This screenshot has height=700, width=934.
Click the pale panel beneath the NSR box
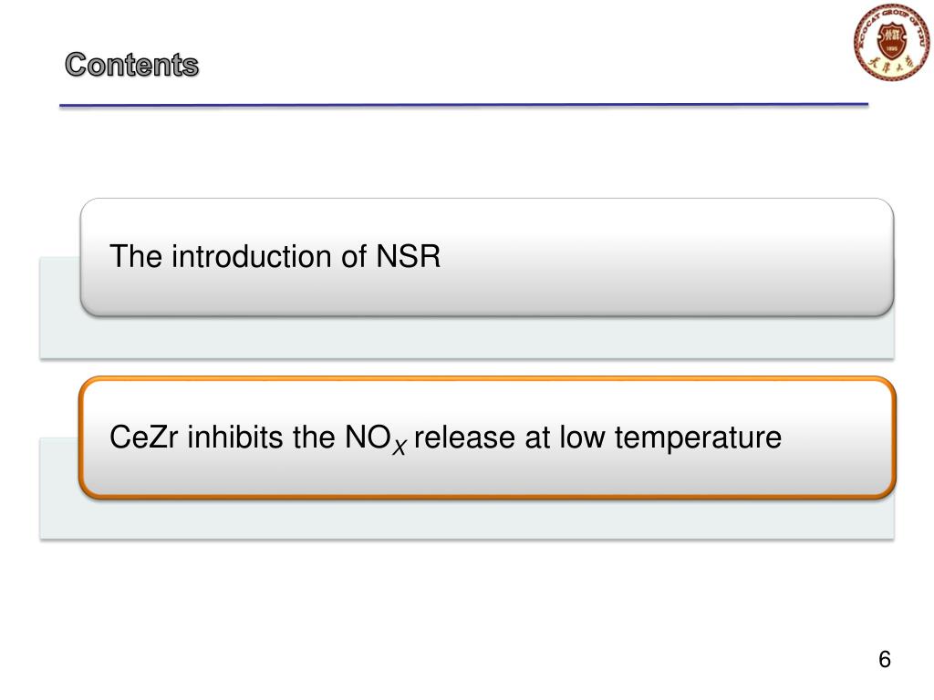466,338
